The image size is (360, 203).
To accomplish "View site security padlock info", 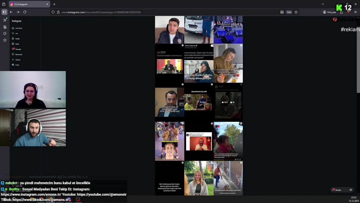I will point(58,12).
